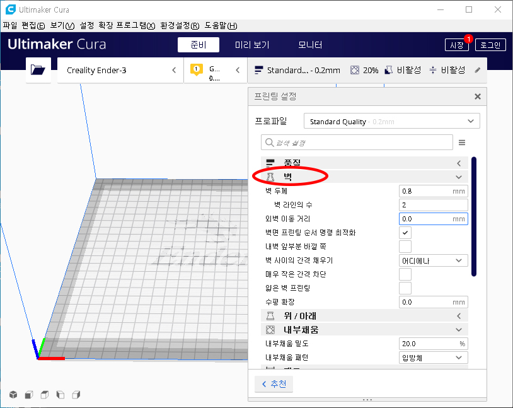Click the 검색 설정 search field
513x408 pixels.
click(x=357, y=143)
